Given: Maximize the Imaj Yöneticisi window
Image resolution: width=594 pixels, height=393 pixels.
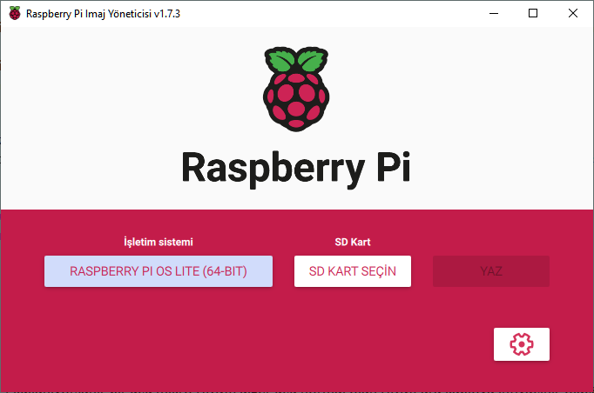Looking at the screenshot, I should coord(533,13).
